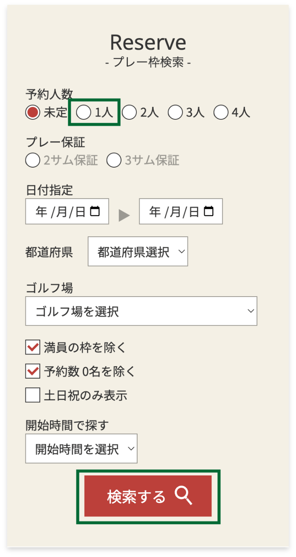The width and height of the screenshot is (296, 557).
Task: Uncheck the 予約数 0名を除く checkbox
Action: tap(33, 371)
